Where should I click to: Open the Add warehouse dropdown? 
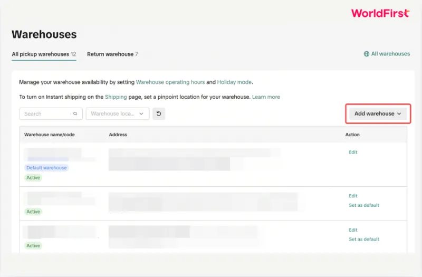(378, 113)
